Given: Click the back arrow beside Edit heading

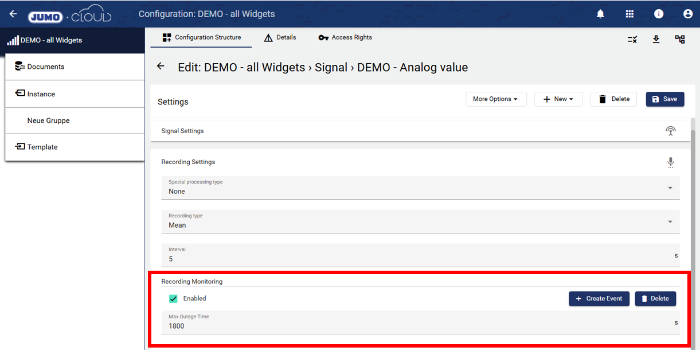Looking at the screenshot, I should [x=161, y=67].
